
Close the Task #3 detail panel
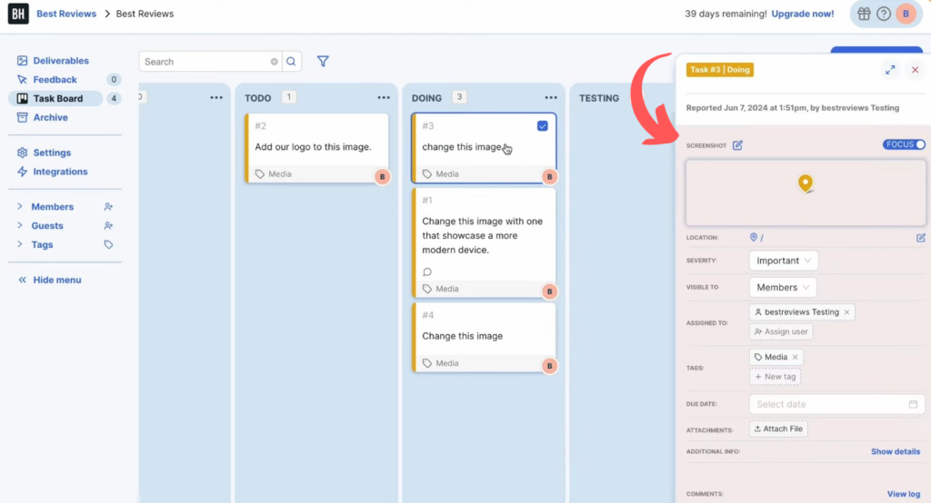pyautogui.click(x=915, y=70)
